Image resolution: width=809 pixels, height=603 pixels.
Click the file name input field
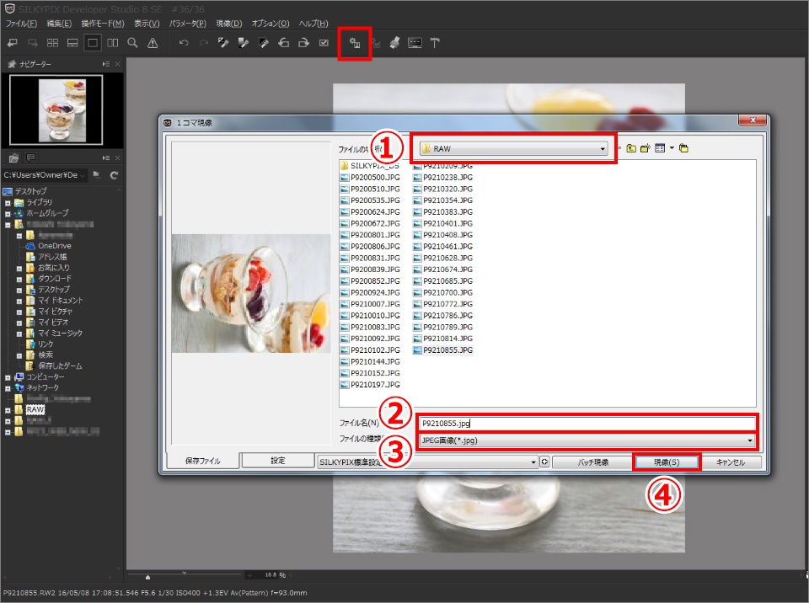[x=587, y=423]
